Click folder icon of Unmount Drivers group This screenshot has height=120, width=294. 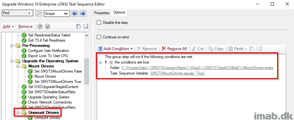(24, 113)
